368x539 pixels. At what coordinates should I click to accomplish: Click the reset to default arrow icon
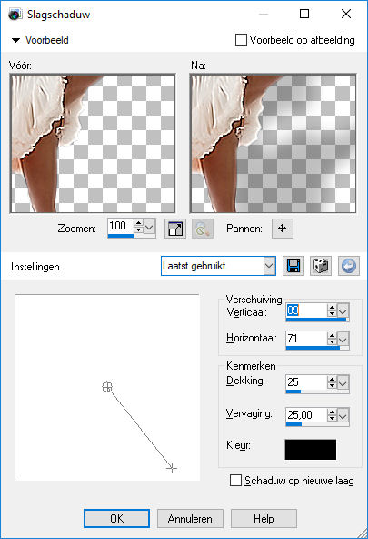pos(349,266)
